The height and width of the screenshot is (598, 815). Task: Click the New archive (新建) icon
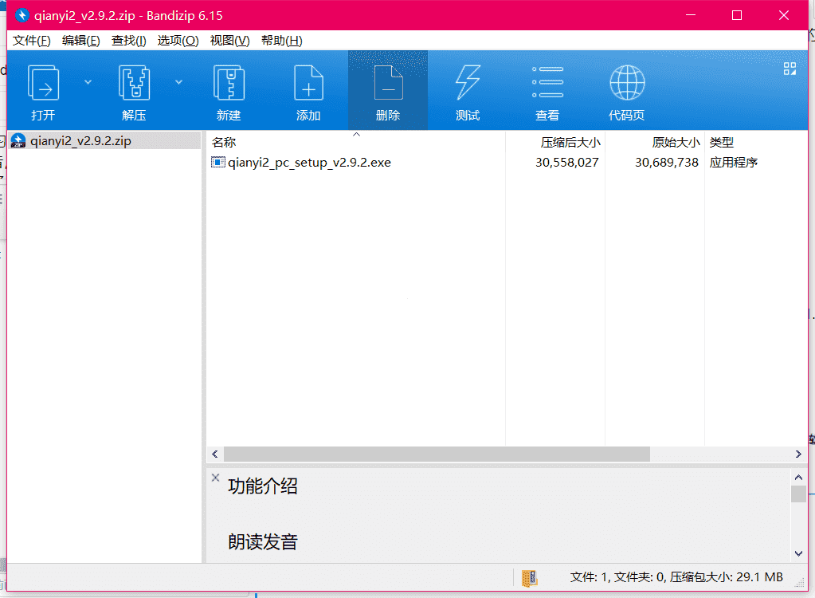(x=229, y=83)
